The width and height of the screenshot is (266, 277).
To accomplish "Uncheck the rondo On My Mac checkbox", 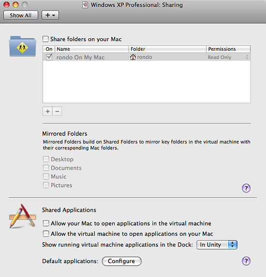I will (49, 57).
